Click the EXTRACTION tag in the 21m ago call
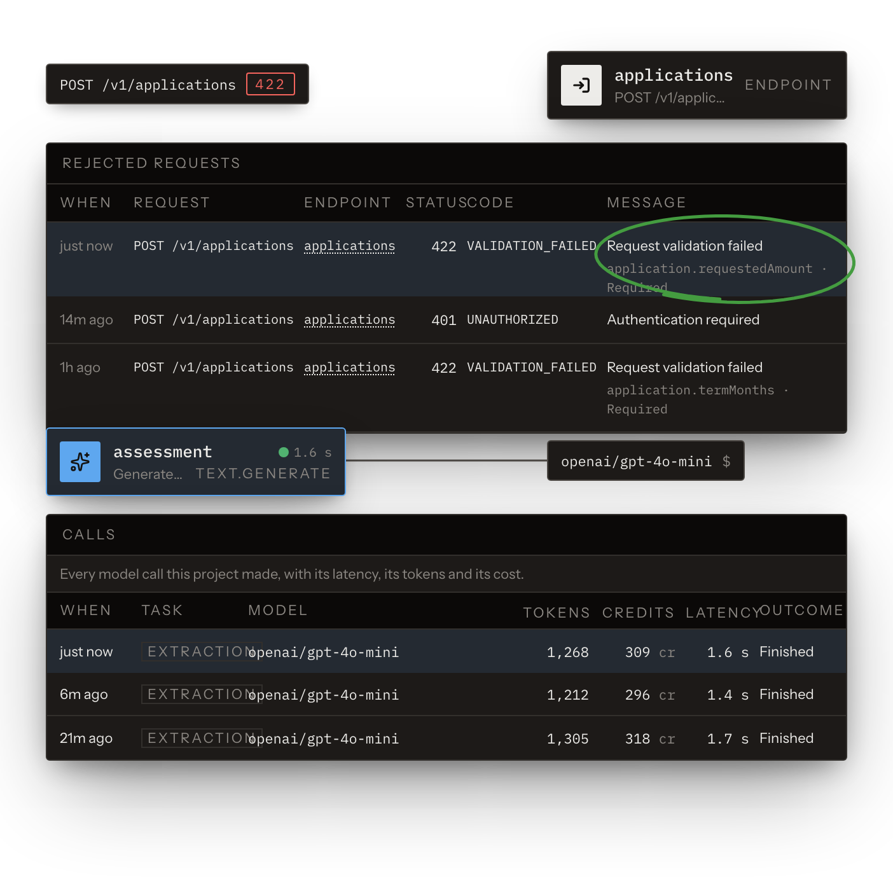Screen dimensions: 893x893 (x=202, y=738)
